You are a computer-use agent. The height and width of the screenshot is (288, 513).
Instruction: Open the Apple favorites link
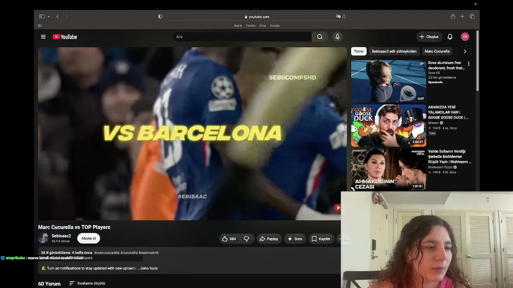tap(238, 26)
